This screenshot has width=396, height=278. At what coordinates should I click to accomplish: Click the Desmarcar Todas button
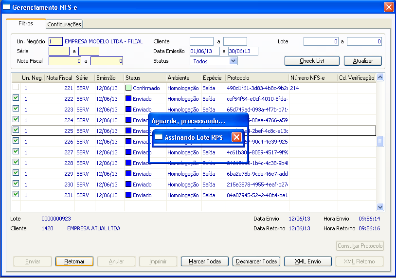click(x=256, y=261)
